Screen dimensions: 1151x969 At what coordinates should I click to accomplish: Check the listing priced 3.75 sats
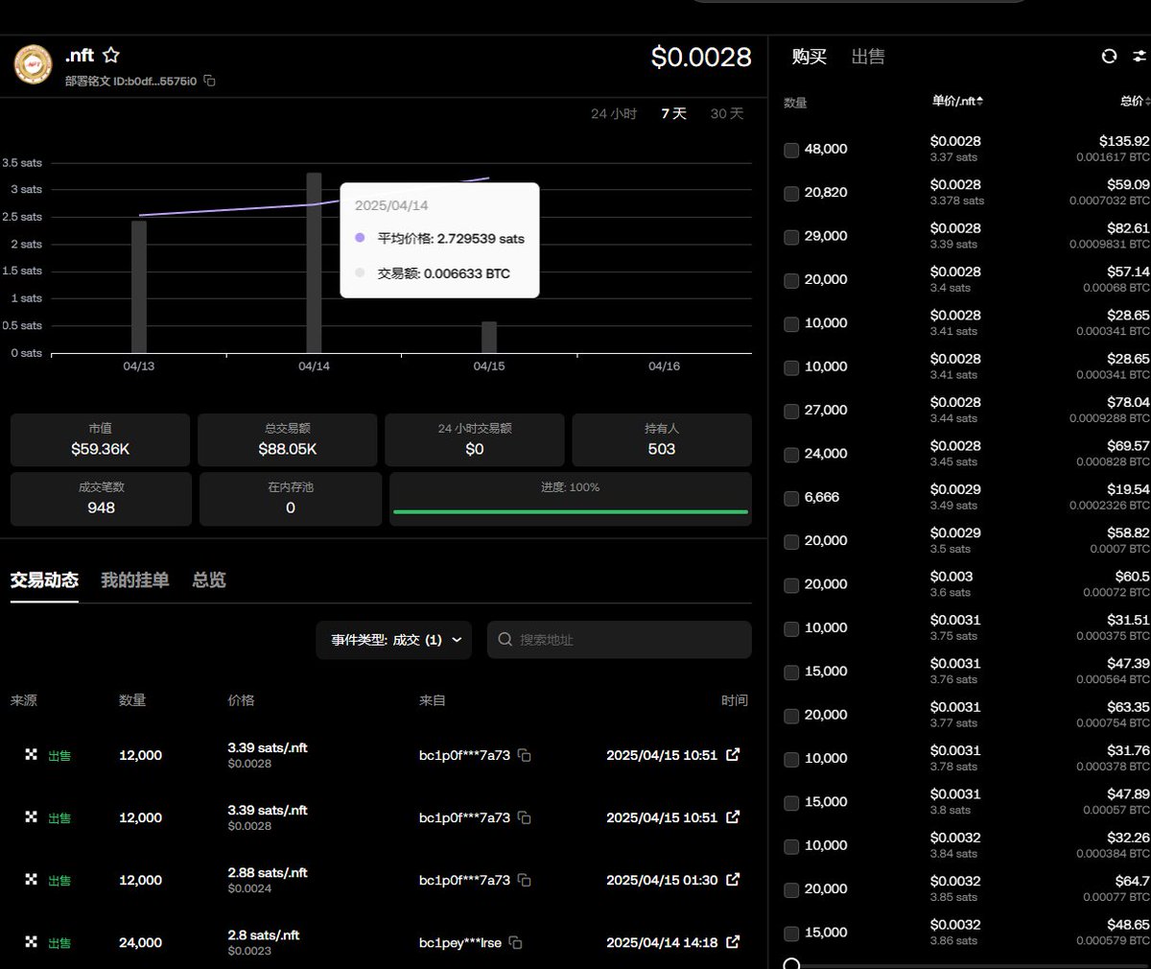pos(791,629)
